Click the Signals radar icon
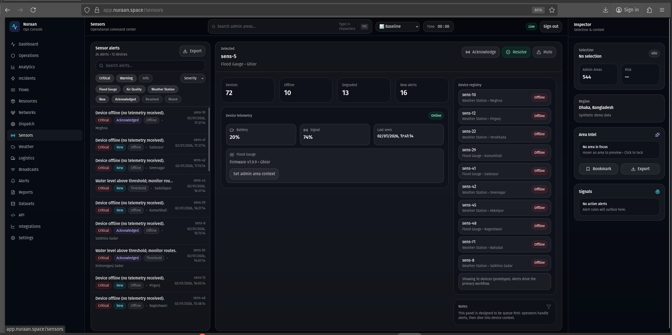Viewport: 672px width, 335px height. [657, 192]
